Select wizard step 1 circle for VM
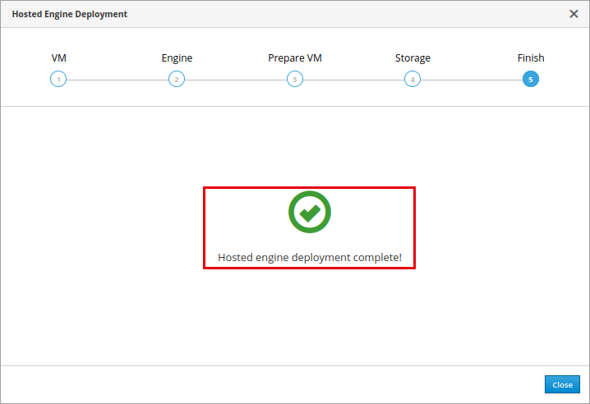The image size is (590, 404). coord(58,79)
